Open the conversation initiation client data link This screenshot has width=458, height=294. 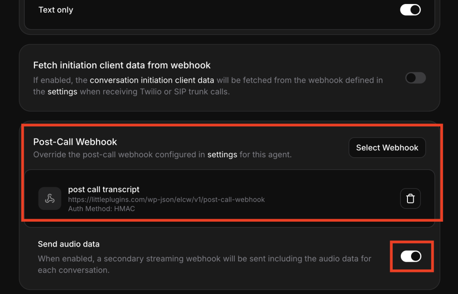(152, 80)
